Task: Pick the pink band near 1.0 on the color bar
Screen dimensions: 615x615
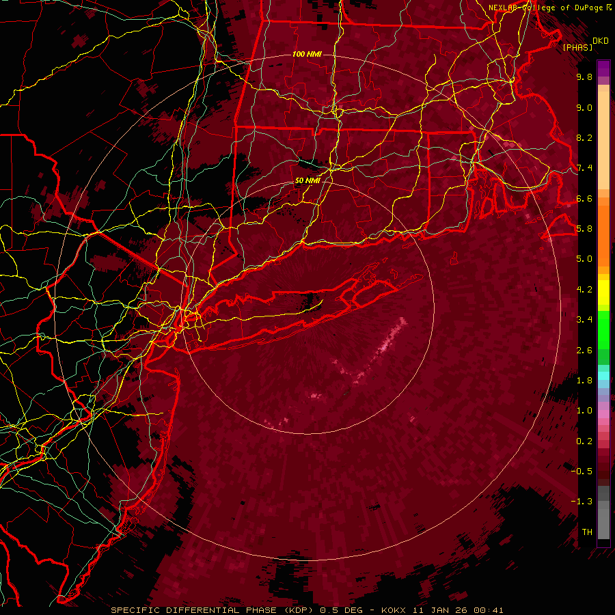Action: tap(603, 414)
